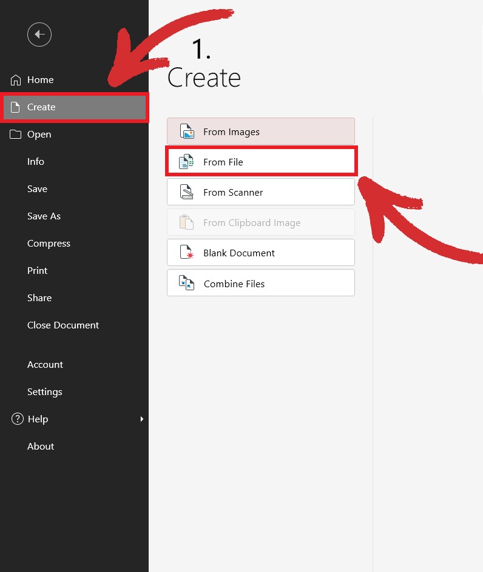The image size is (483, 572).
Task: Click the Create page icon in sidebar
Action: pyautogui.click(x=16, y=107)
